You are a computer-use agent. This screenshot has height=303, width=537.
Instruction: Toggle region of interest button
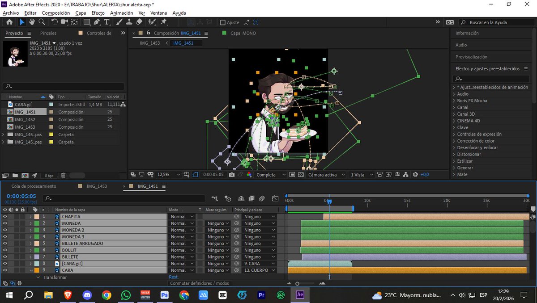click(292, 175)
